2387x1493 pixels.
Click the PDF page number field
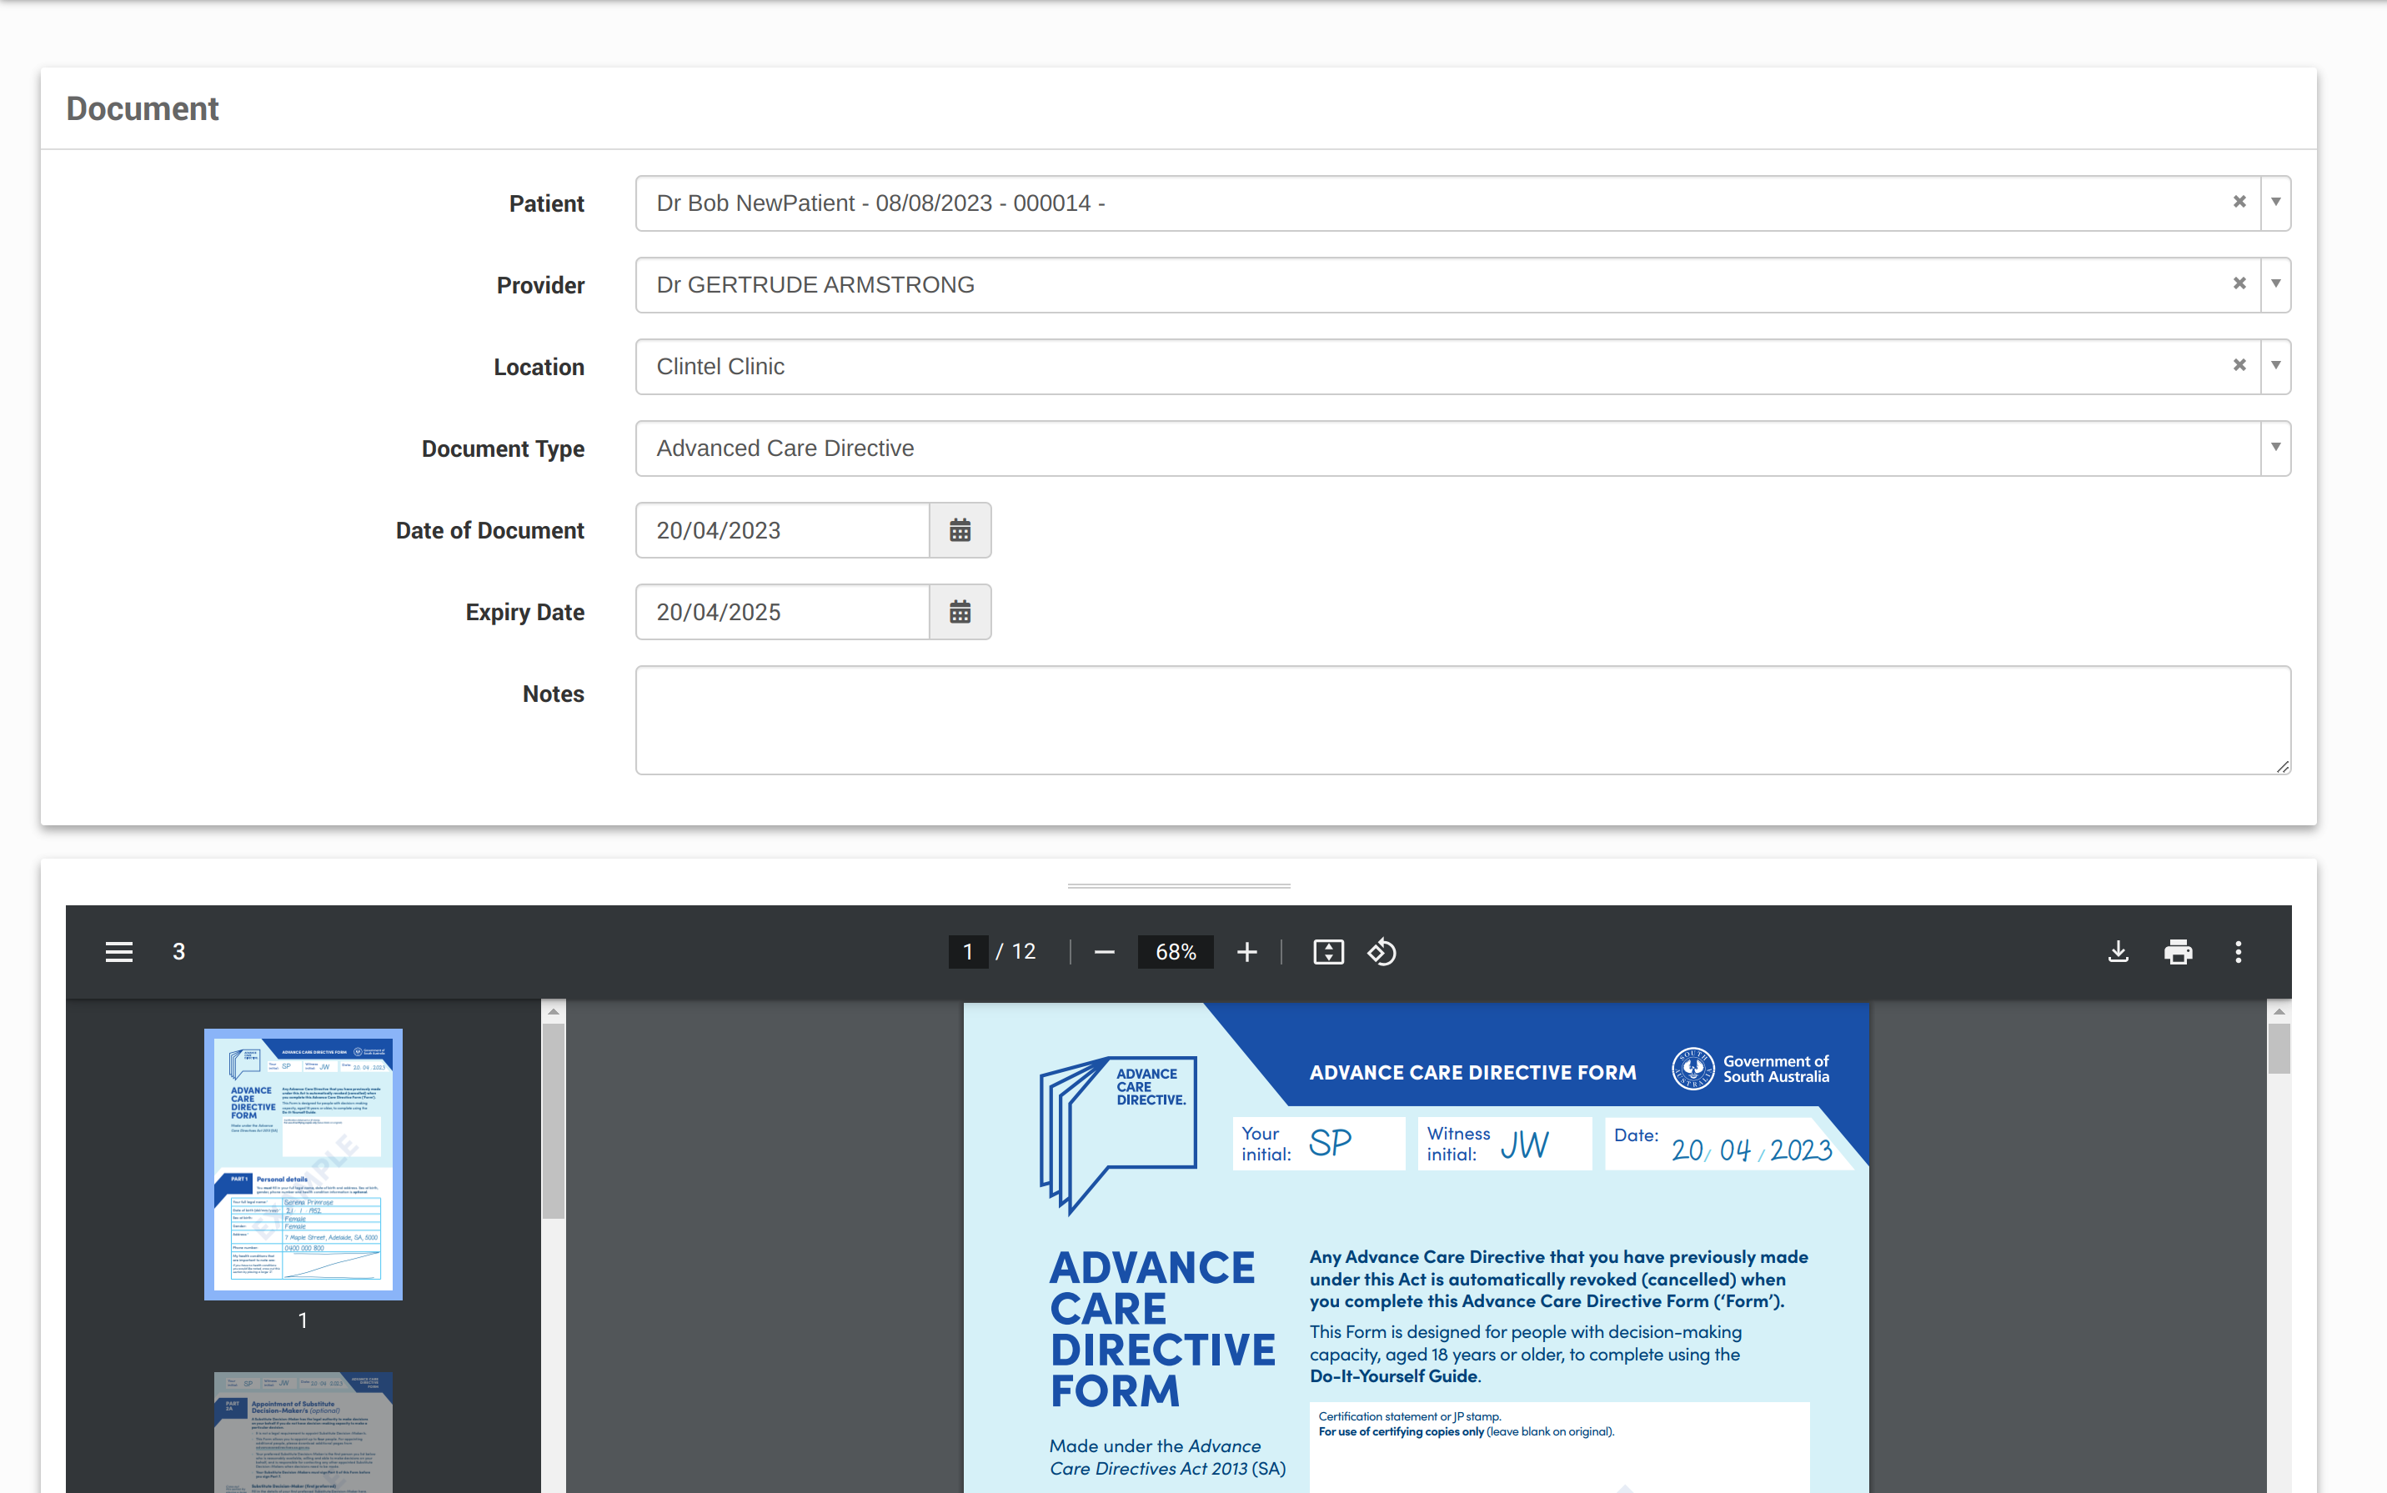click(x=968, y=952)
